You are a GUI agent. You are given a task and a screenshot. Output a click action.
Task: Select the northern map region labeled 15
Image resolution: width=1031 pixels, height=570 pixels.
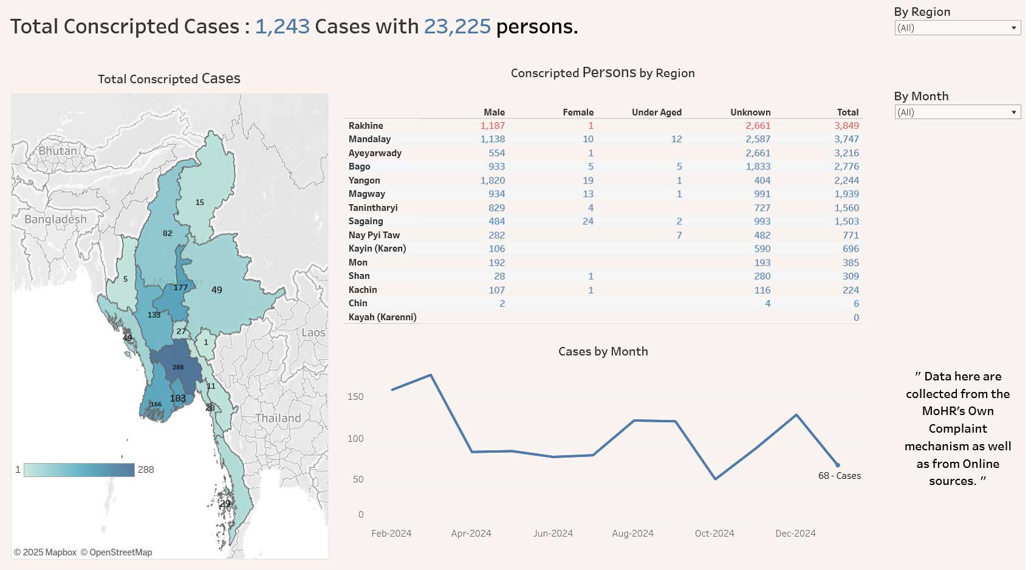pyautogui.click(x=200, y=202)
